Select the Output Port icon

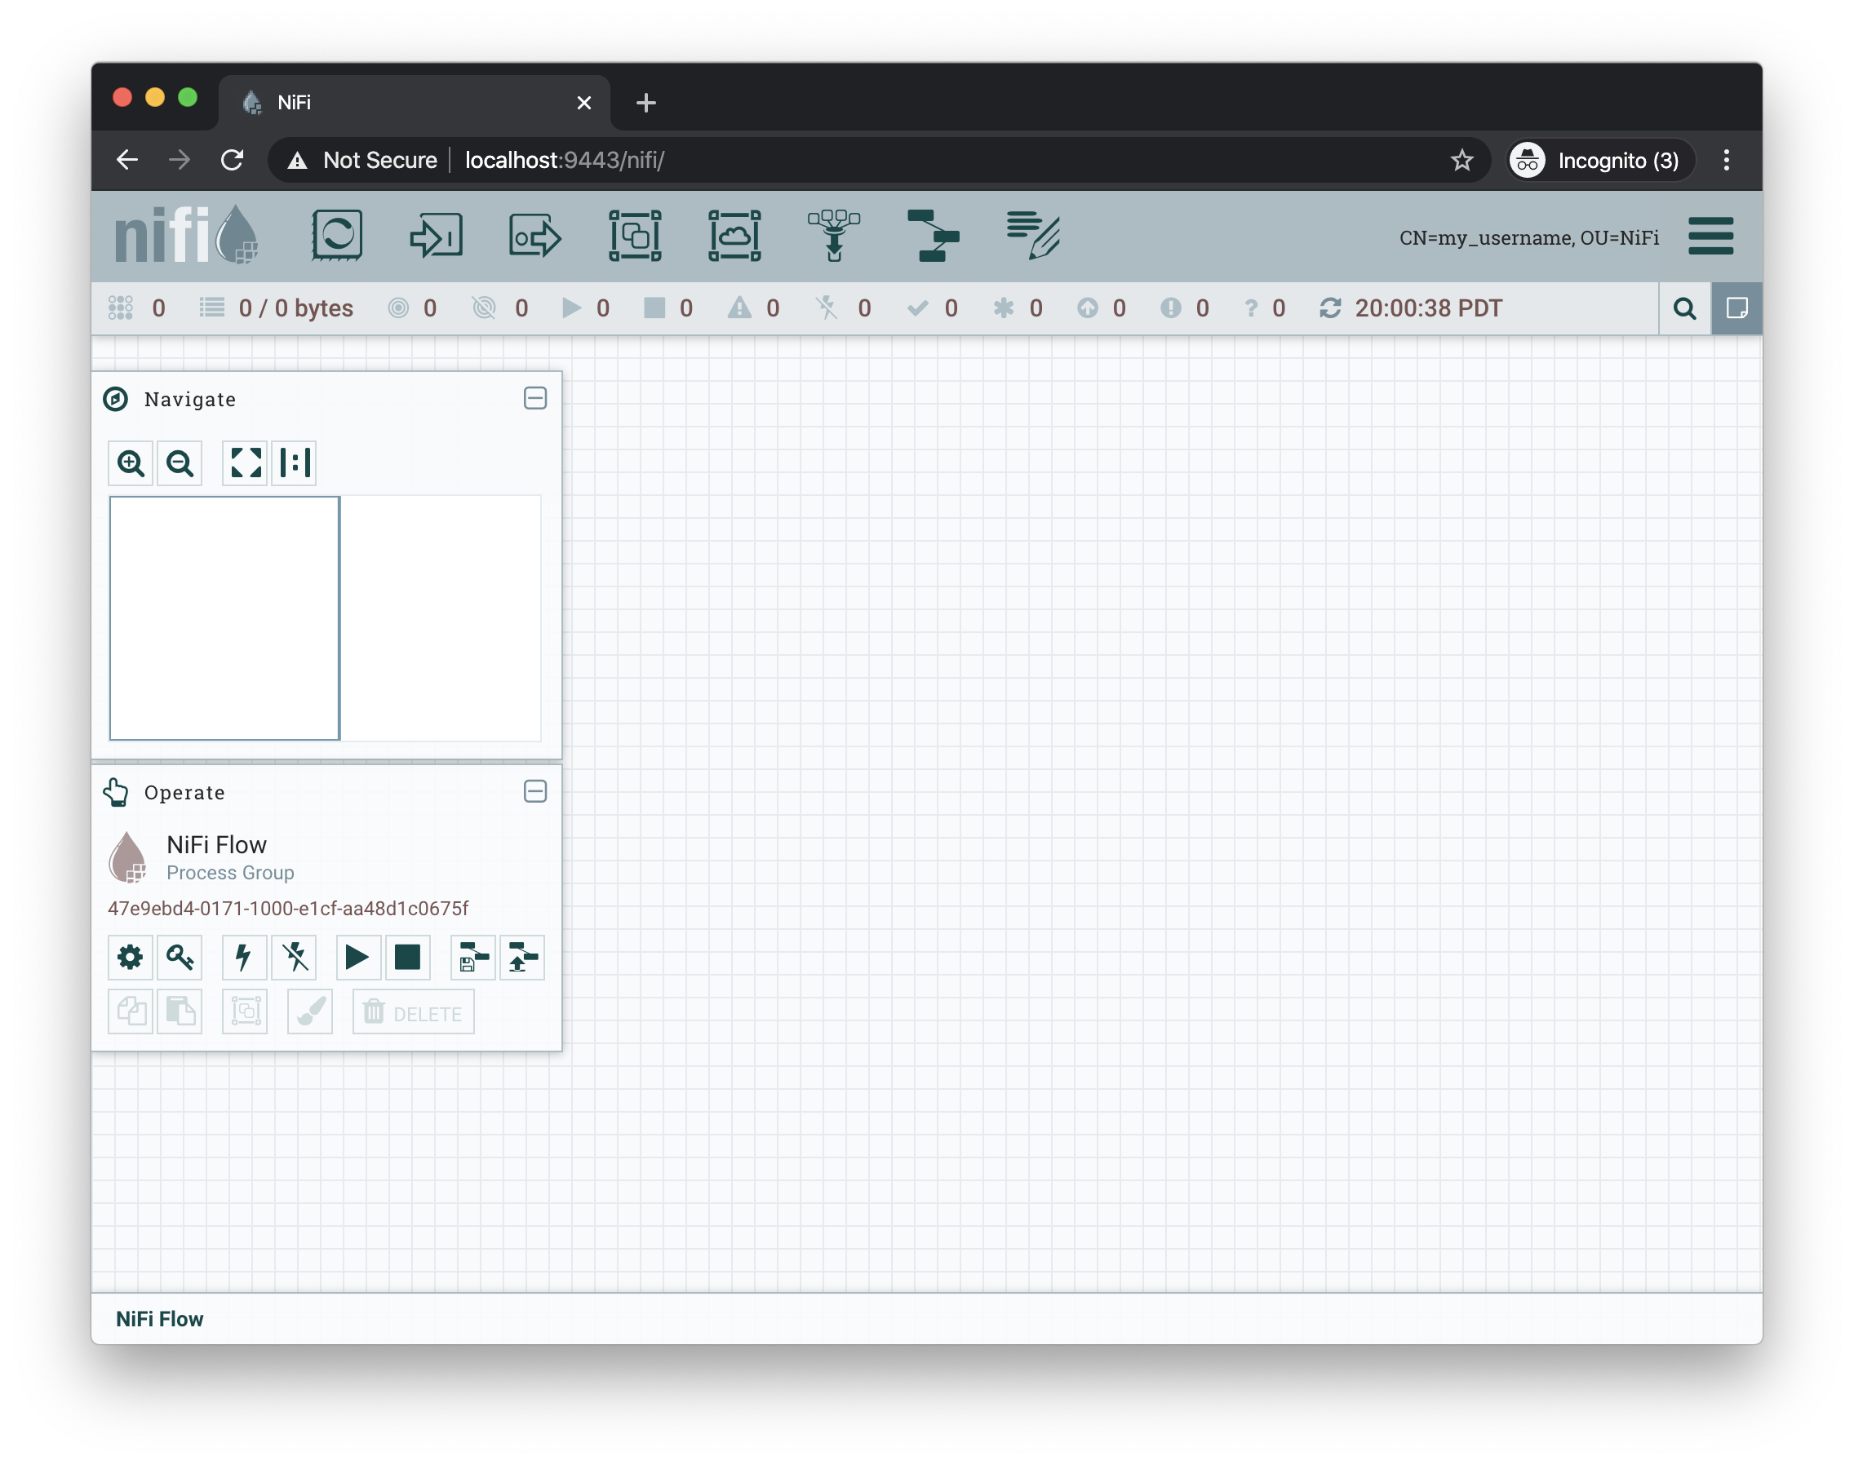(535, 235)
